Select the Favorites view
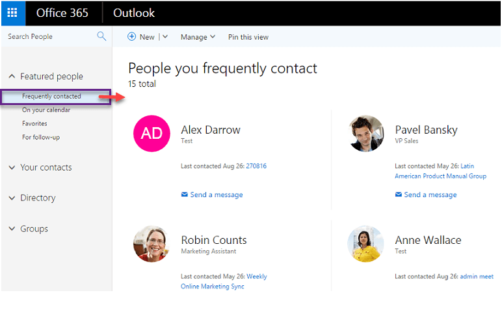 [x=34, y=123]
